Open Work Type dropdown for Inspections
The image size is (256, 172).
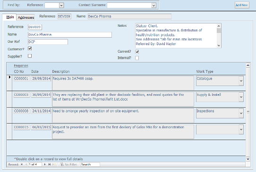click(x=241, y=113)
